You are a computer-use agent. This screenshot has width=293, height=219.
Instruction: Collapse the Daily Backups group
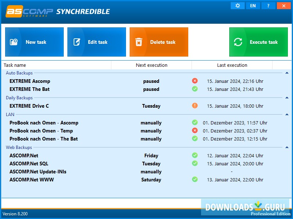[286, 97]
